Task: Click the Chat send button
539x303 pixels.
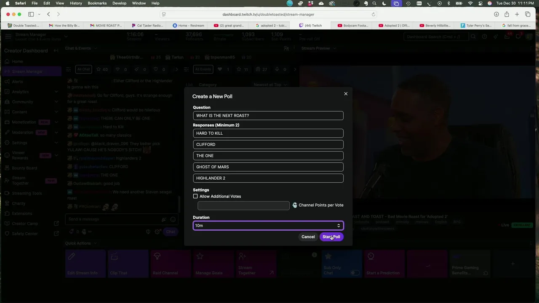Action: [x=171, y=232]
